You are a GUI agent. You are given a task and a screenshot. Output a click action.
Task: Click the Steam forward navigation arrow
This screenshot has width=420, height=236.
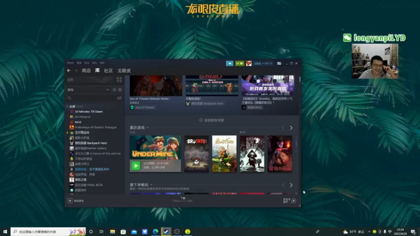(x=76, y=71)
